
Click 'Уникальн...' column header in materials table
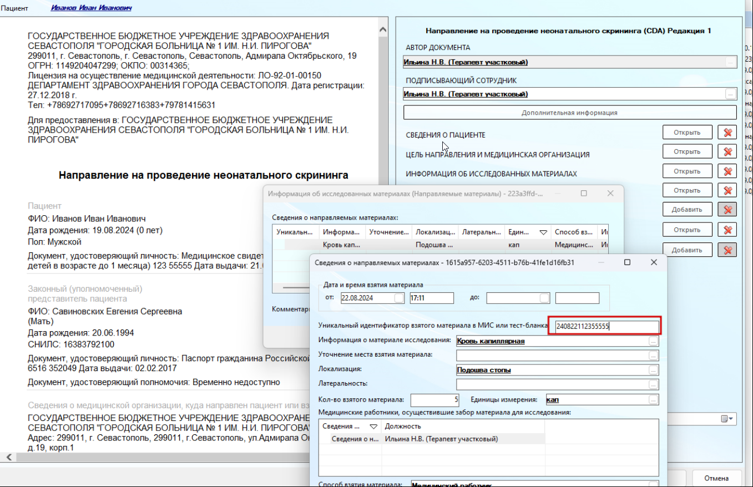click(x=296, y=233)
